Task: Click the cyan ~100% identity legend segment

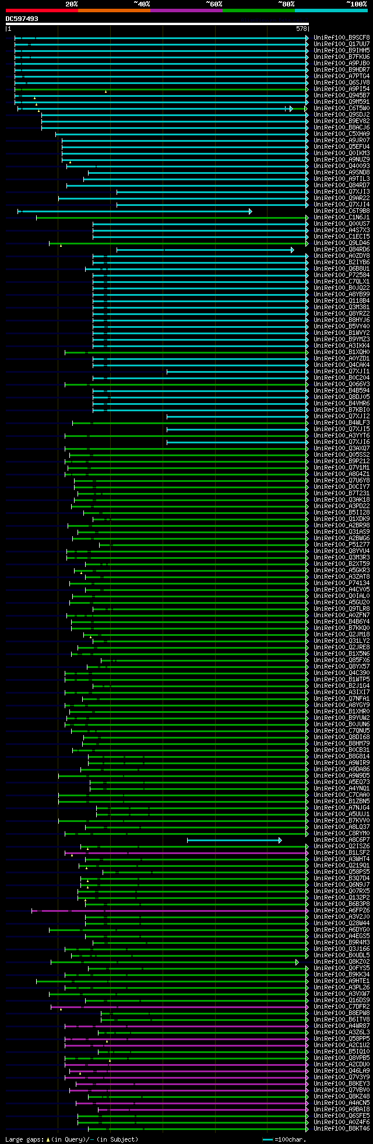Action: pos(330,11)
